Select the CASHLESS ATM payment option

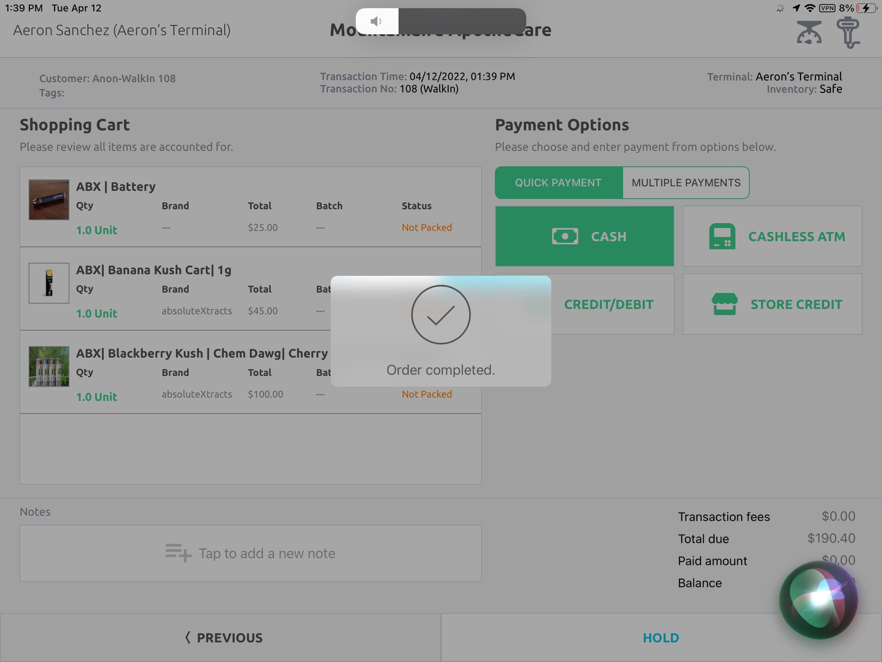coord(772,236)
